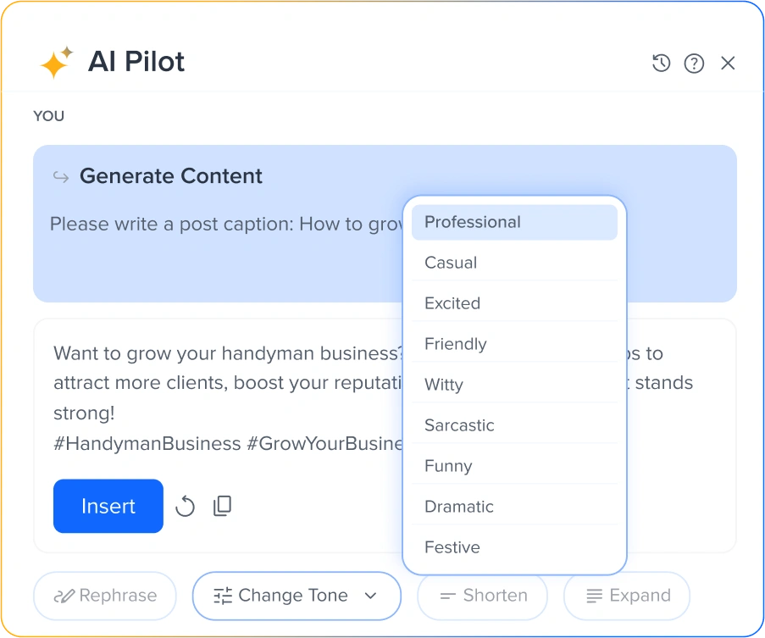This screenshot has height=638, width=765.
Task: Select Friendly tone
Action: (x=514, y=344)
